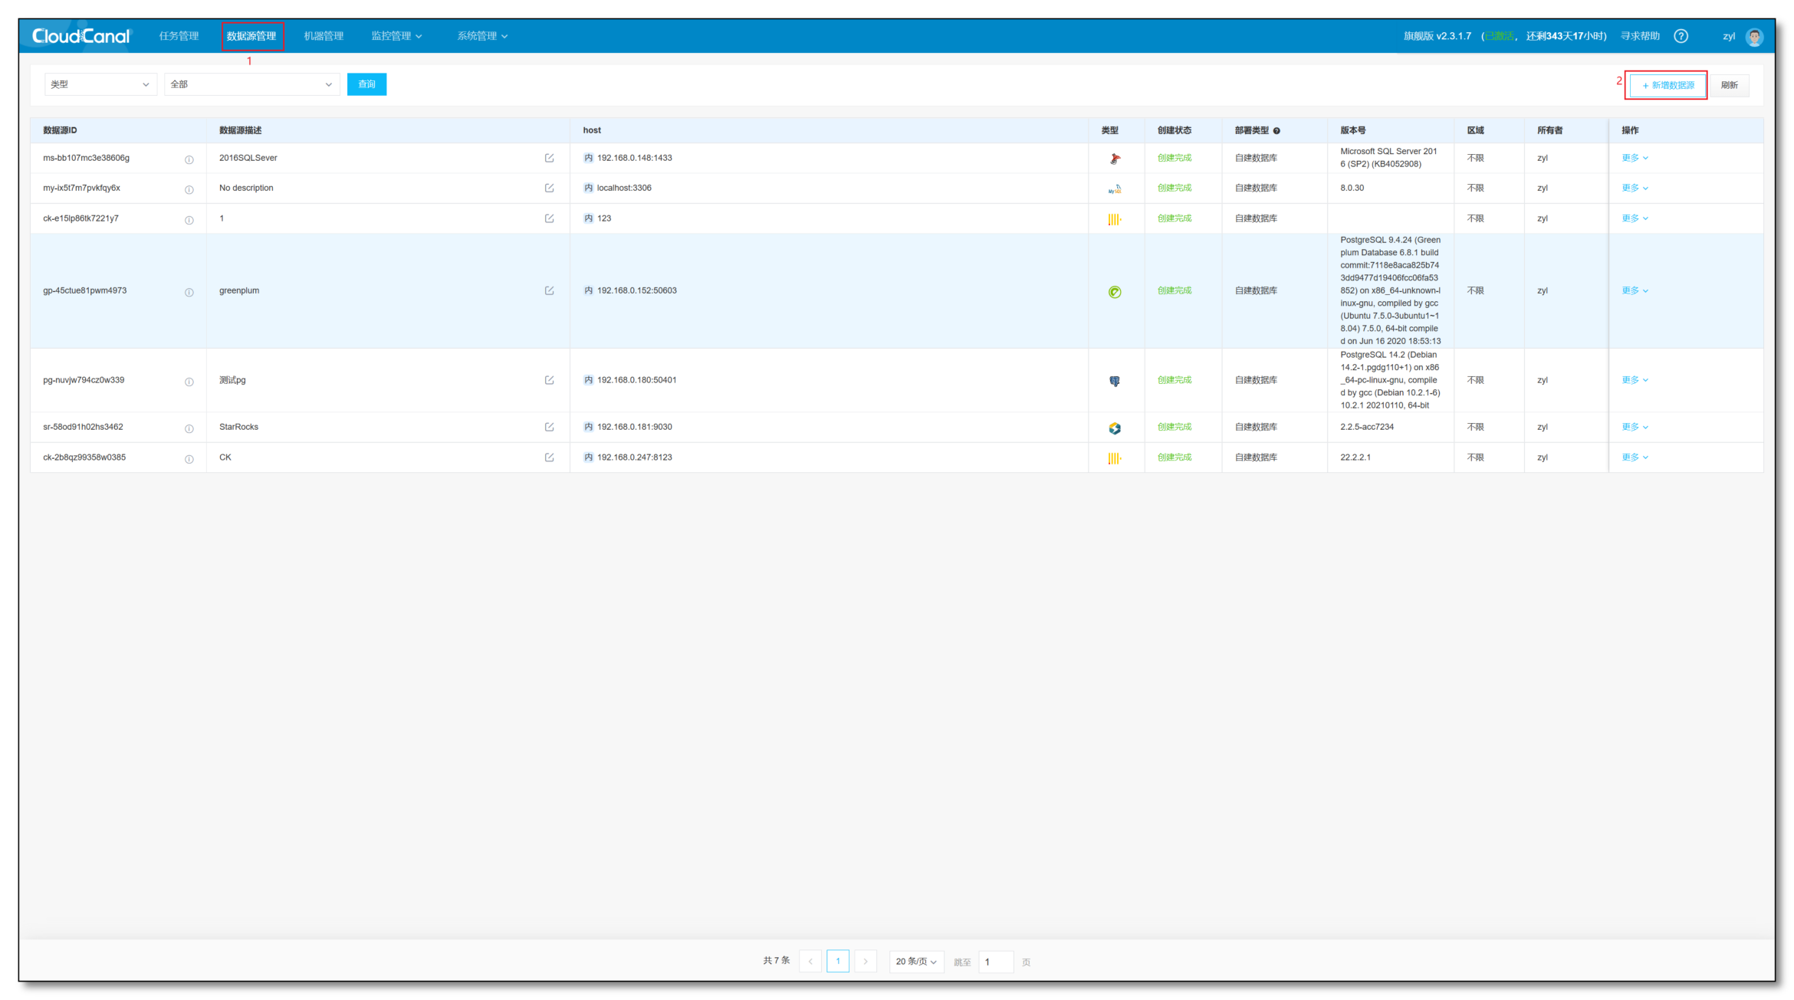Click the SQL Server type icon in first row
The image size is (1794, 1000).
click(1115, 158)
